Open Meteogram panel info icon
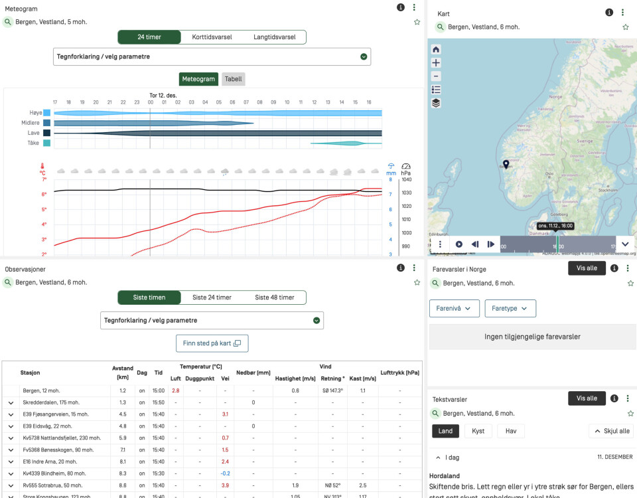The height and width of the screenshot is (498, 637). (400, 7)
